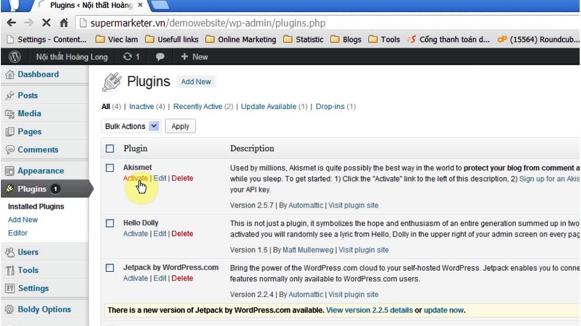Check the Jetpack by WordPress.com checkbox
The height and width of the screenshot is (326, 581).
110,268
